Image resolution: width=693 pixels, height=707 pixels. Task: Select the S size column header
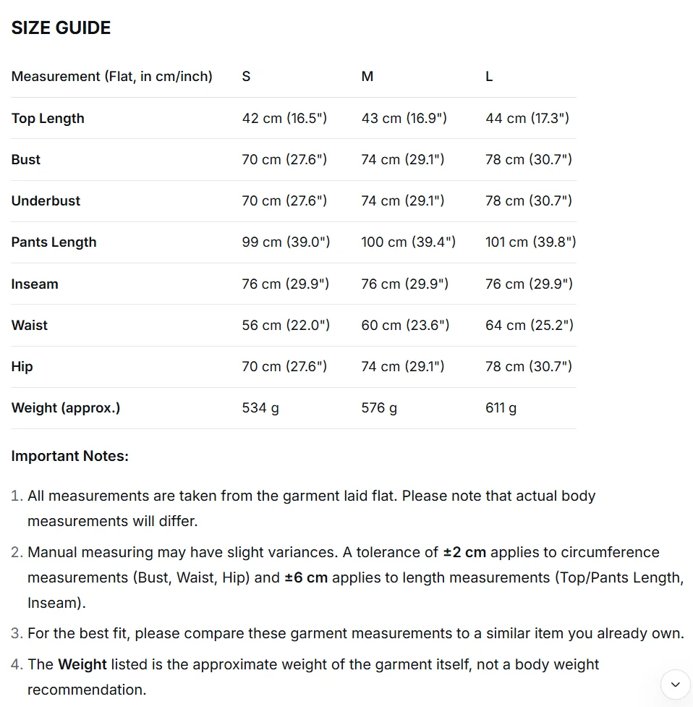pyautogui.click(x=246, y=76)
